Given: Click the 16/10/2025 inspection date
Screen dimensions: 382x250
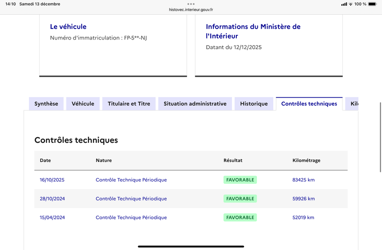Looking at the screenshot, I should click(x=52, y=180).
